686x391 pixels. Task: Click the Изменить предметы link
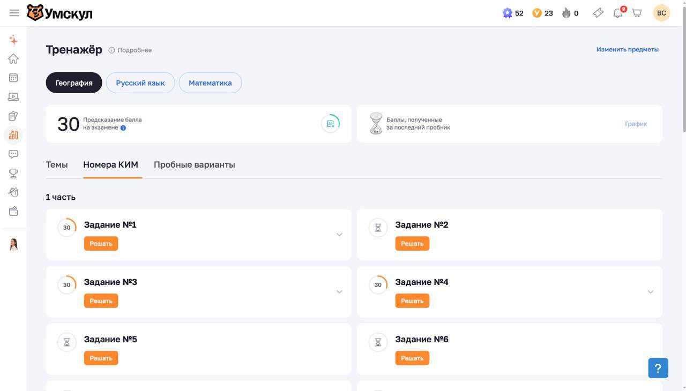[x=627, y=49]
